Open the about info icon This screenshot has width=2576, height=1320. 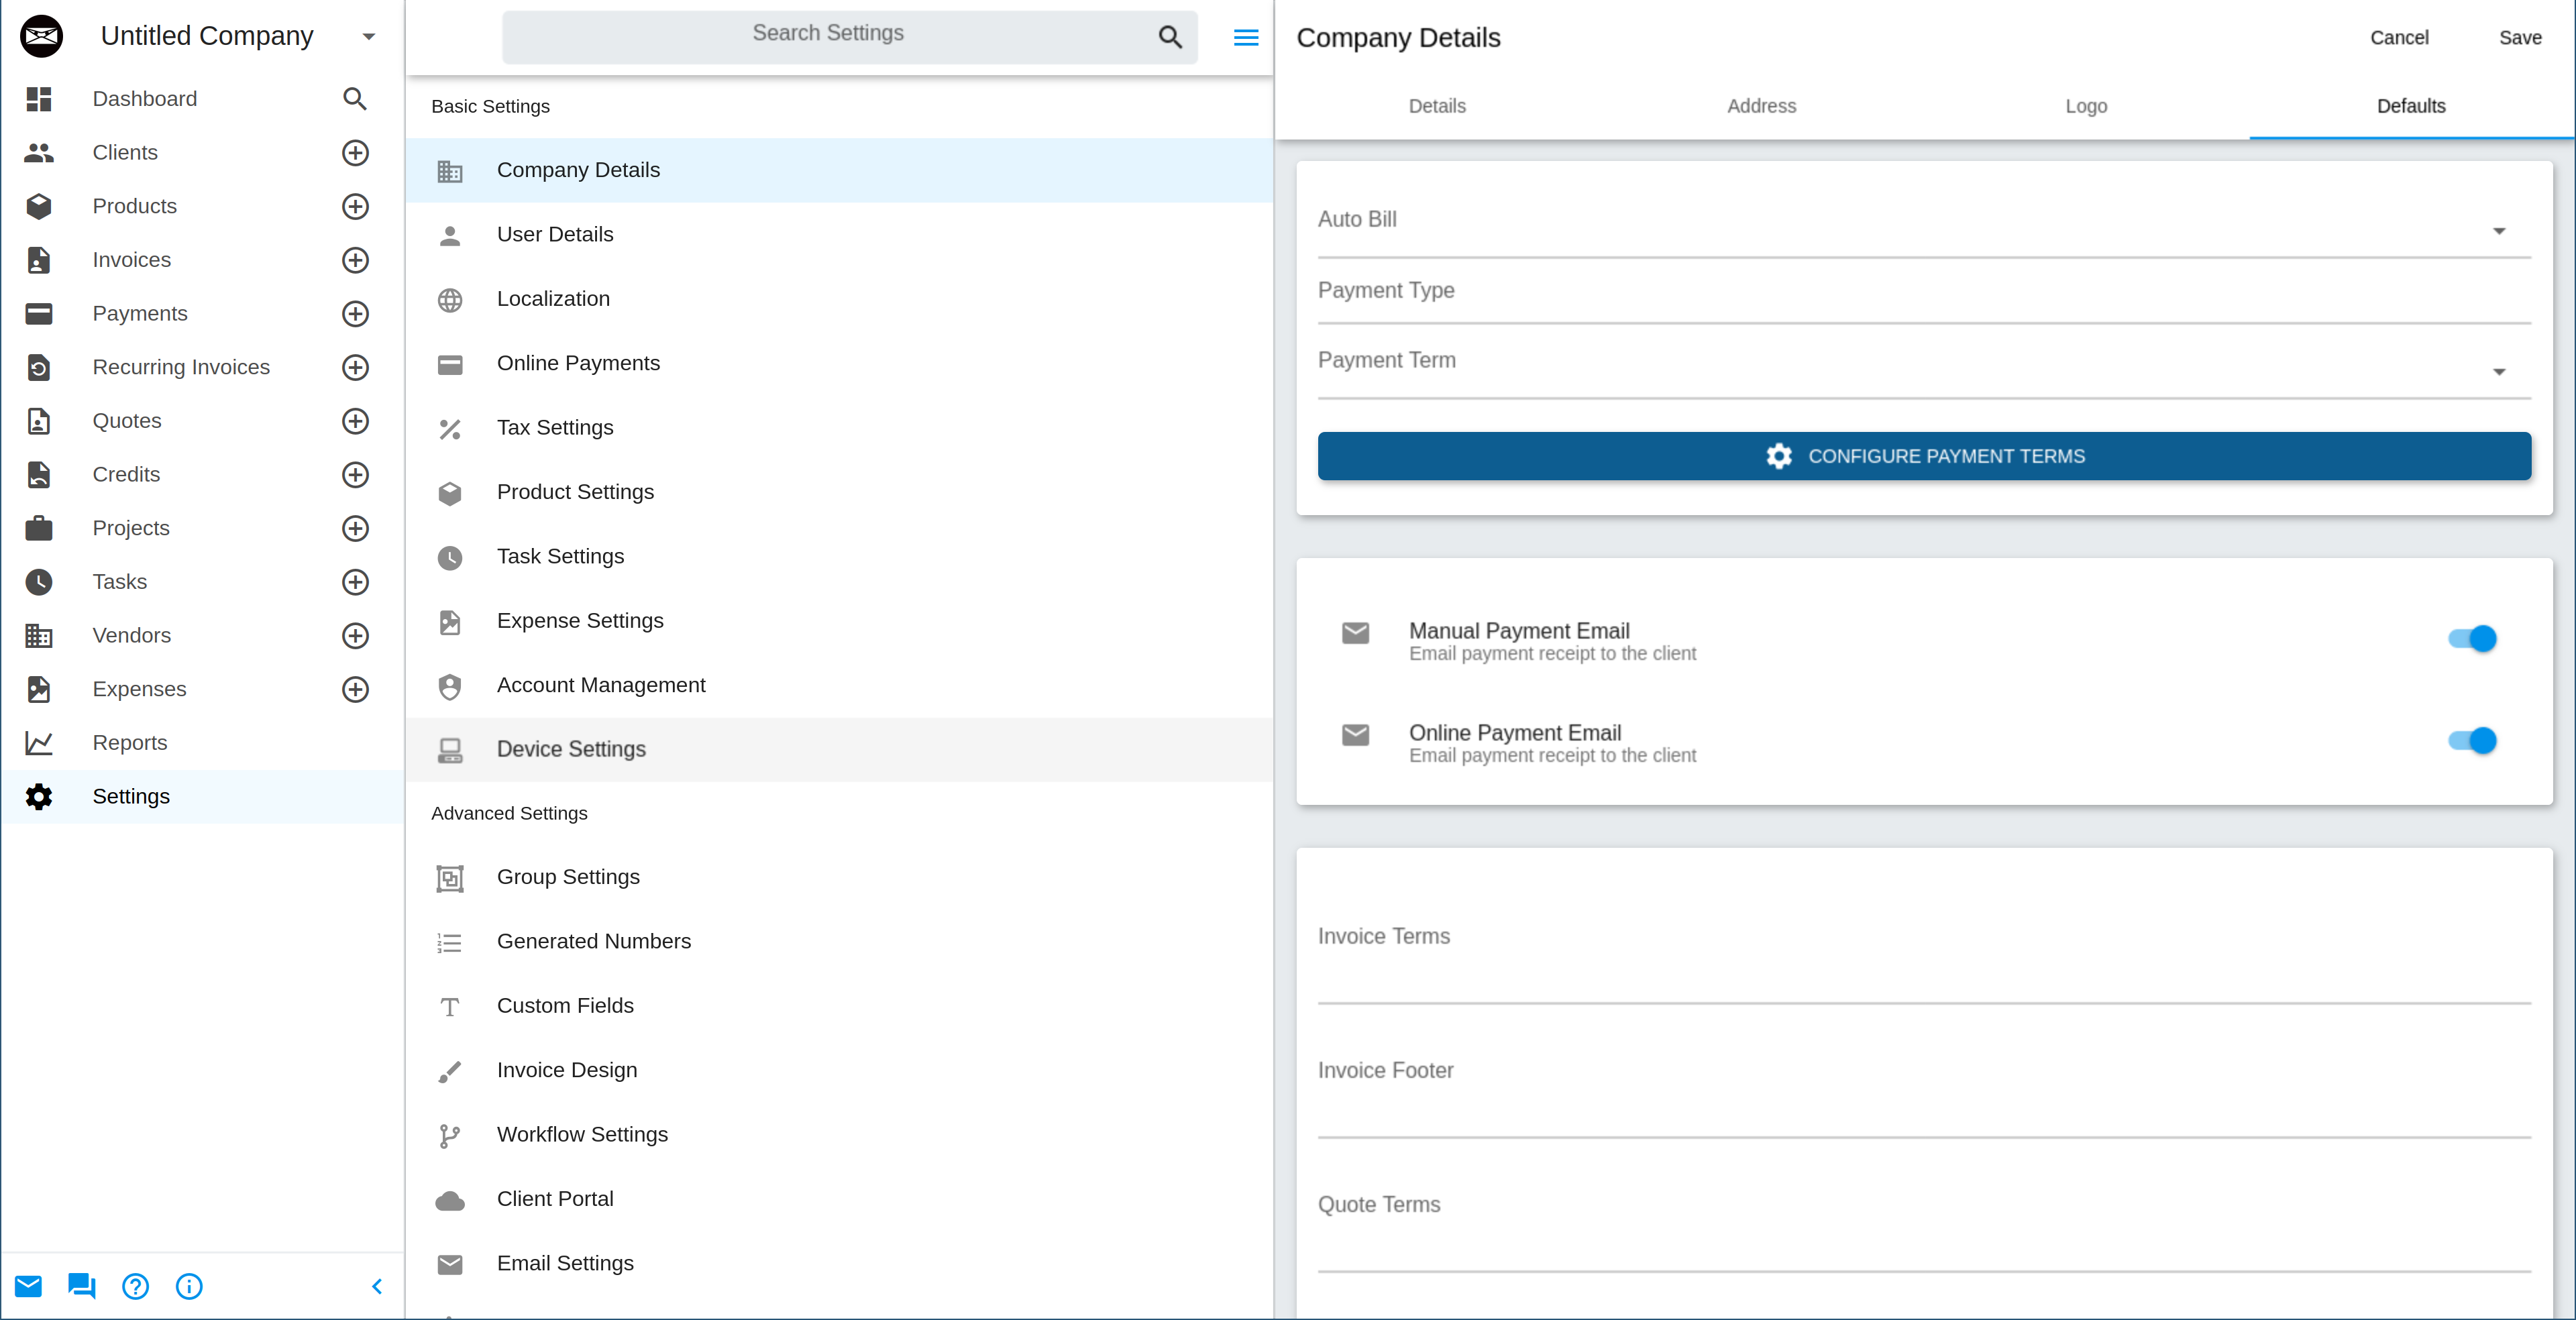pyautogui.click(x=189, y=1286)
